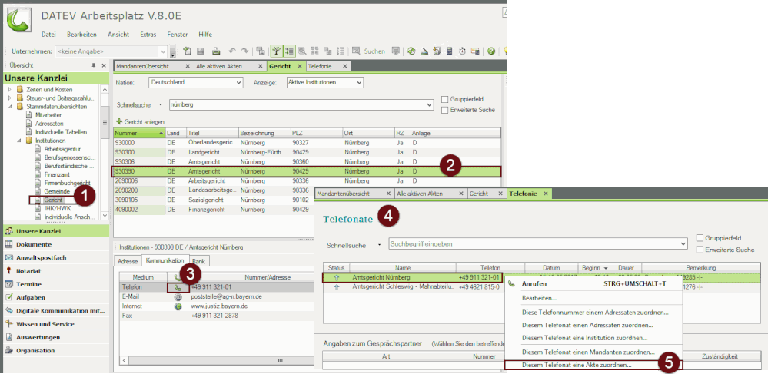The height and width of the screenshot is (374, 768).
Task: Enable Gruppierfeld checkbox in the Gericht tab
Action: [x=445, y=99]
